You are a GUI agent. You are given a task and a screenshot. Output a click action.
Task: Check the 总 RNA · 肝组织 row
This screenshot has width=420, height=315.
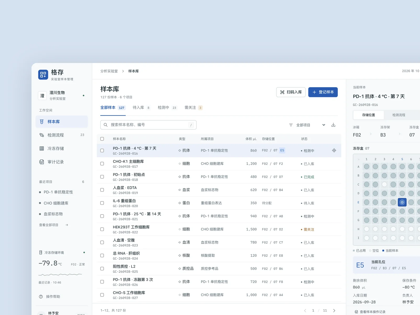[102, 256]
